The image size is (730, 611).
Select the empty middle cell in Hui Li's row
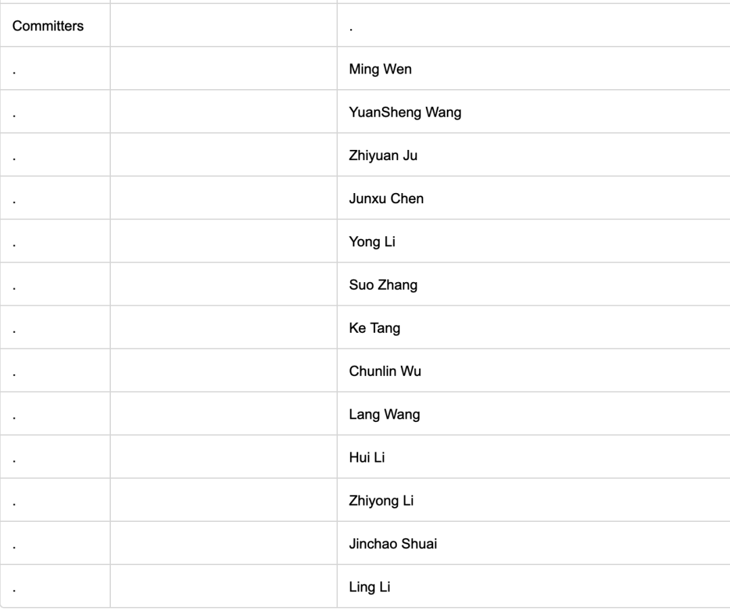[224, 458]
